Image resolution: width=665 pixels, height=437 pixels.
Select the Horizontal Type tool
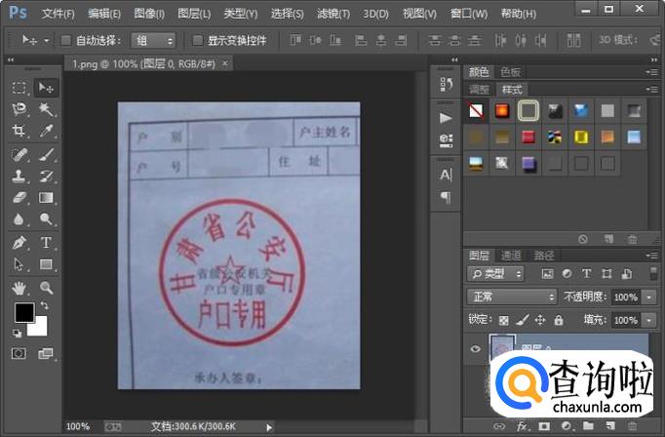(x=46, y=243)
